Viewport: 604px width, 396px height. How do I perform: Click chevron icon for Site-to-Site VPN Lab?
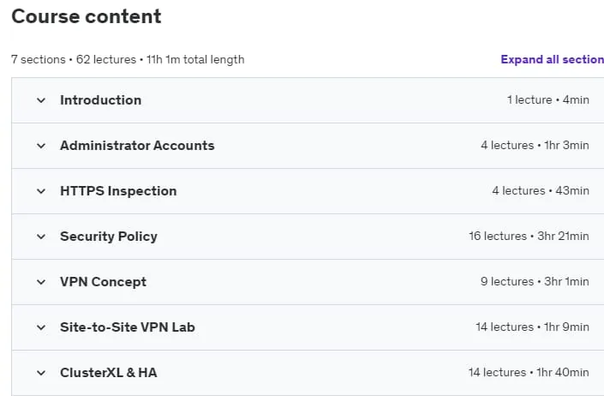click(41, 327)
